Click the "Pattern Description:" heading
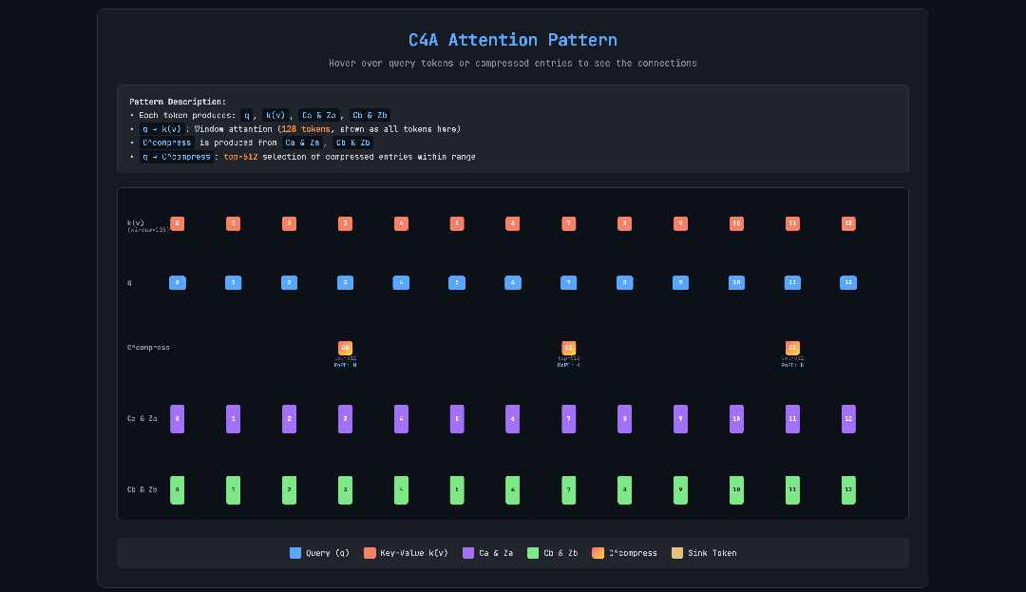 (178, 102)
